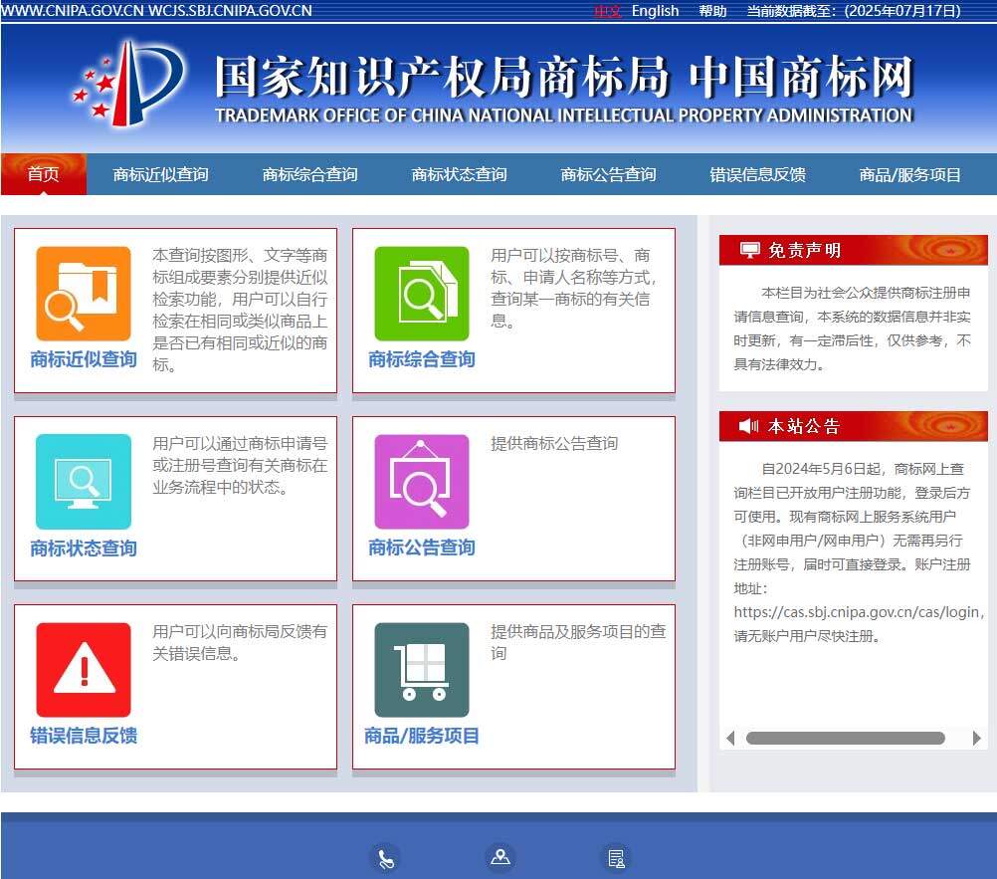Open the 帮助 help link

(x=712, y=11)
